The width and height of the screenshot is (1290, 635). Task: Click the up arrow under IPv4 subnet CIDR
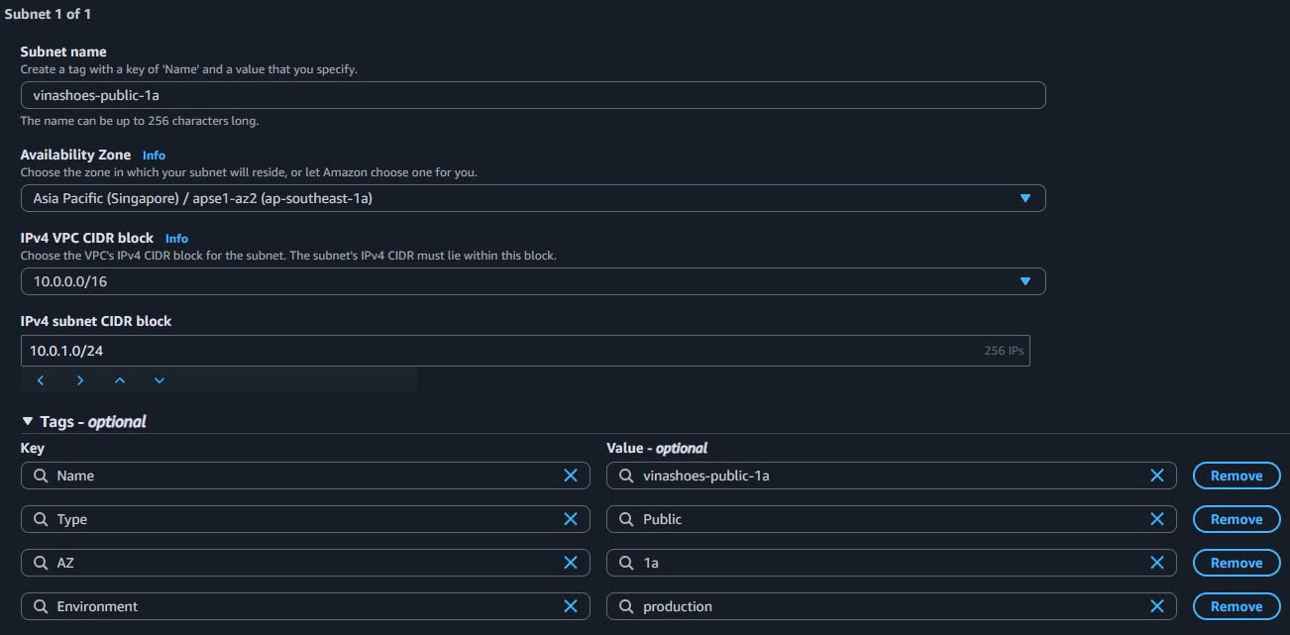(x=120, y=379)
